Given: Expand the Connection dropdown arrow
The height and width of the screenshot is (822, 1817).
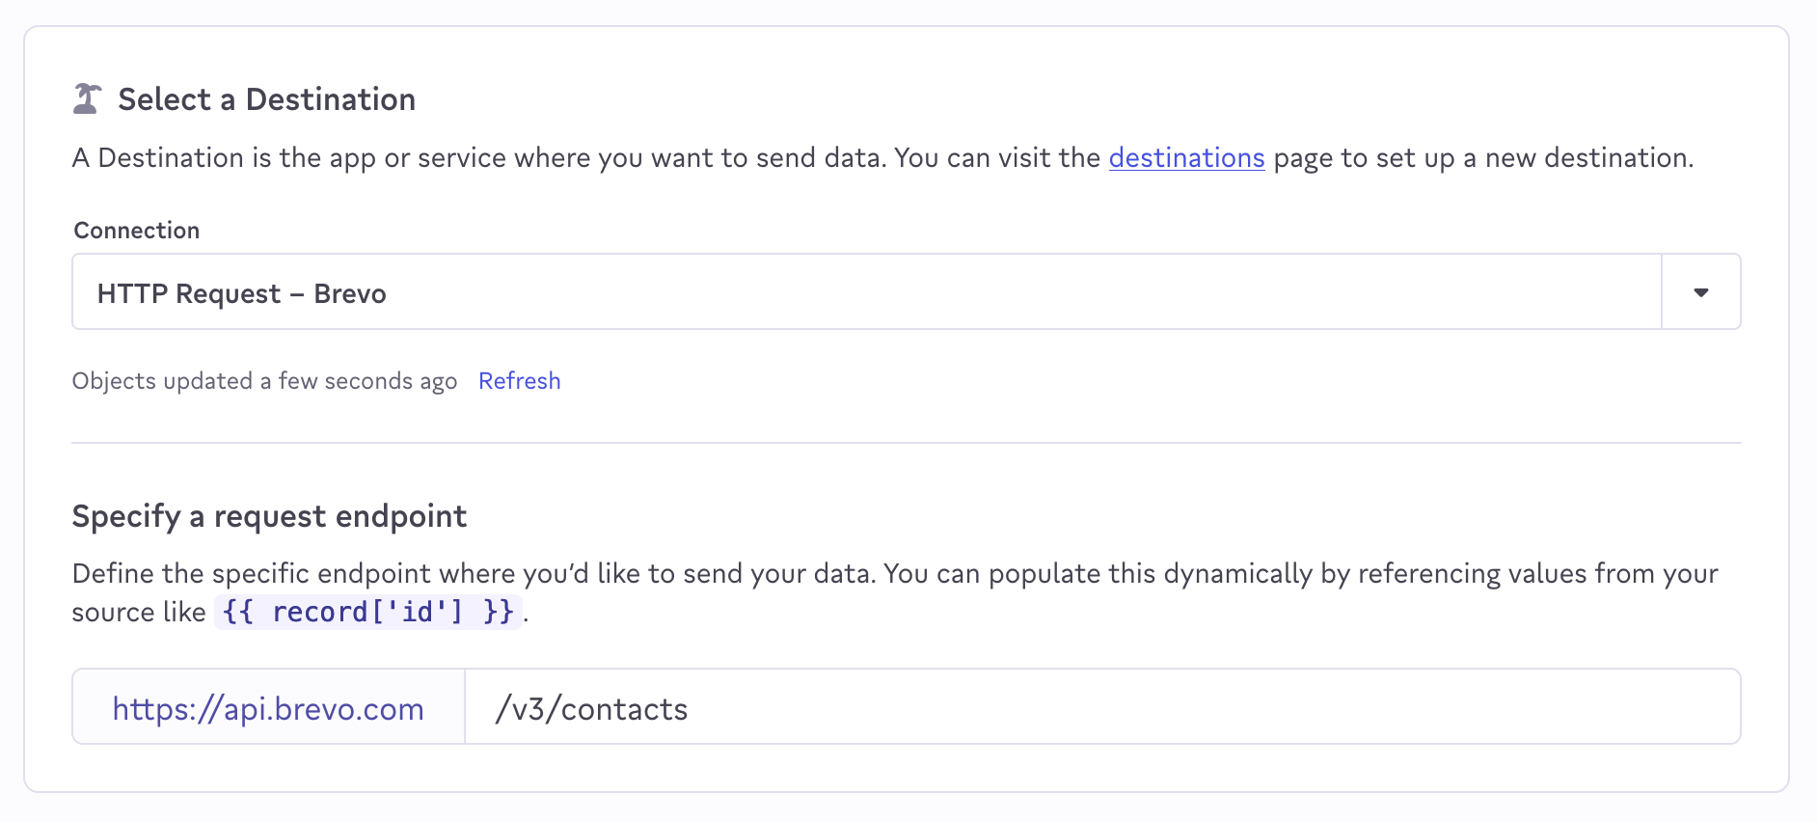Looking at the screenshot, I should pos(1701,292).
